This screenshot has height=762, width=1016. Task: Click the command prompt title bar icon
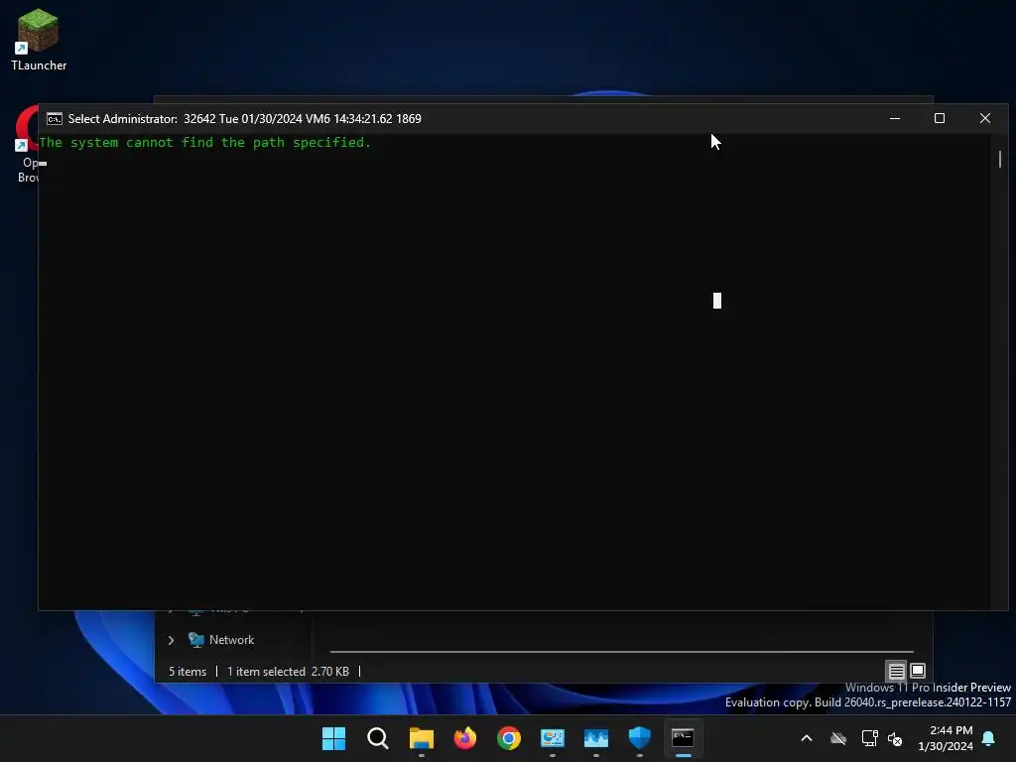click(55, 119)
